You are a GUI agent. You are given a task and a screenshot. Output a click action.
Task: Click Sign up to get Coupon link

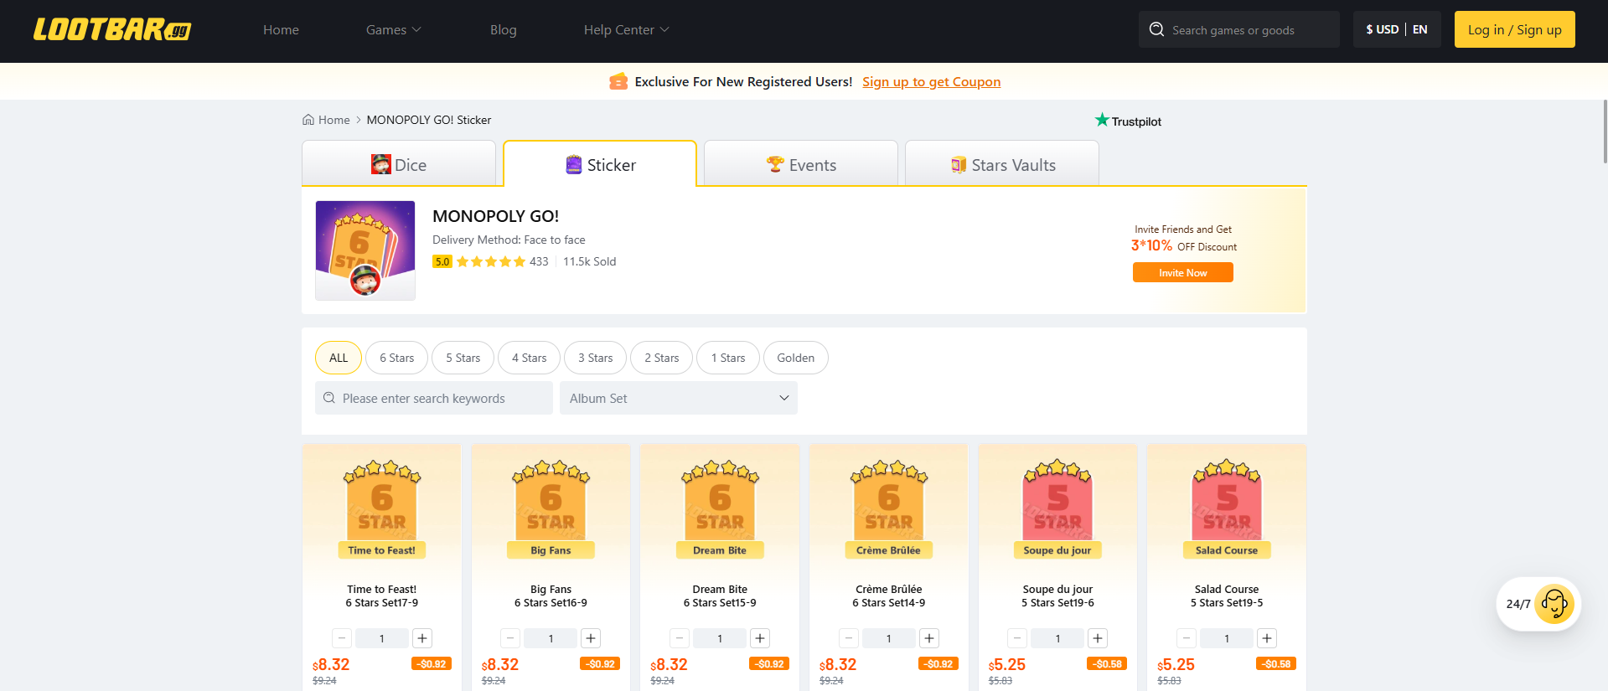[931, 82]
